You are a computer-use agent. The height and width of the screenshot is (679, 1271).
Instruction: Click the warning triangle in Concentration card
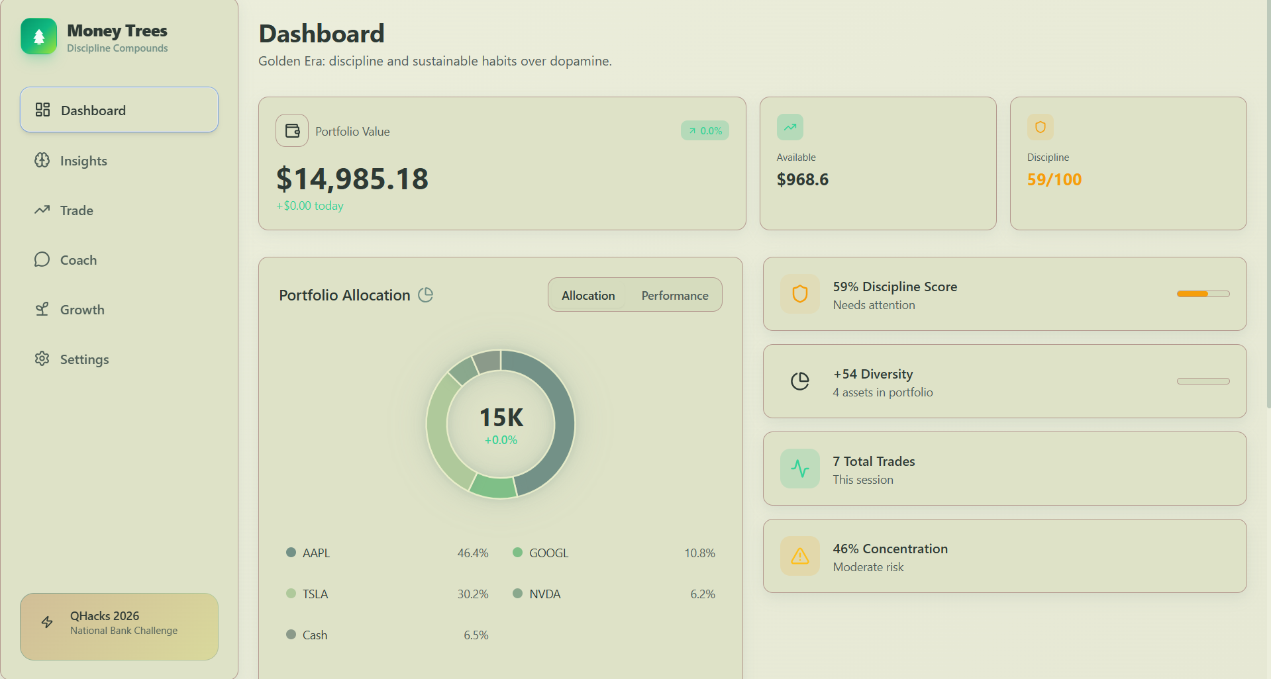800,556
